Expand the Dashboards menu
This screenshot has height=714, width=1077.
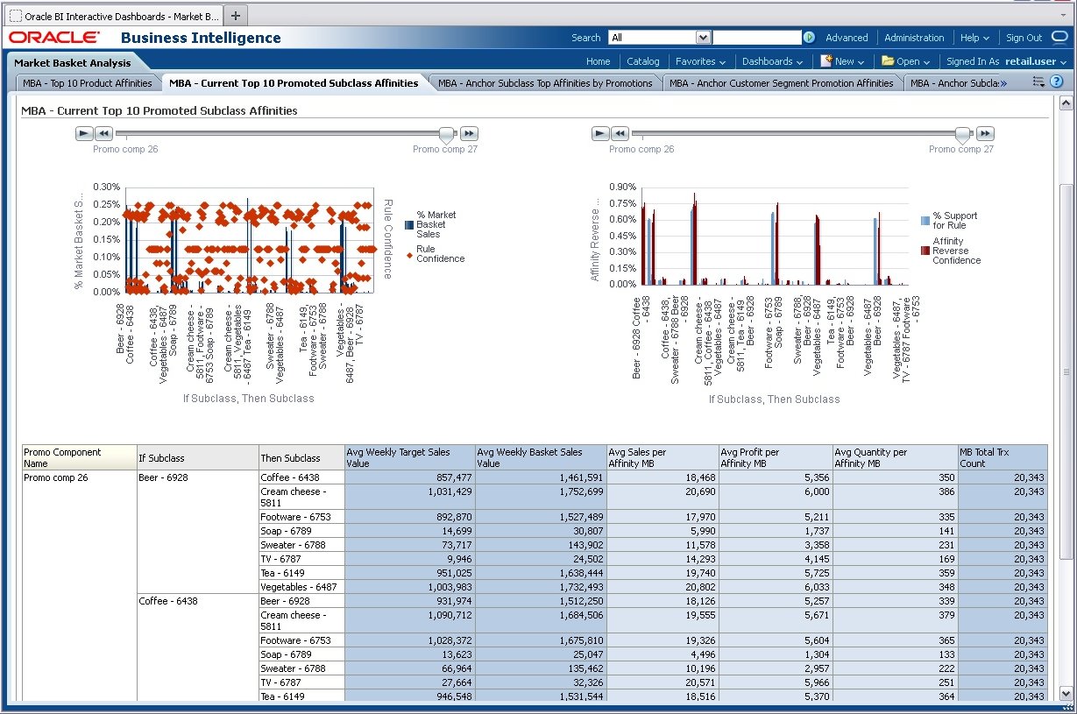(x=770, y=61)
